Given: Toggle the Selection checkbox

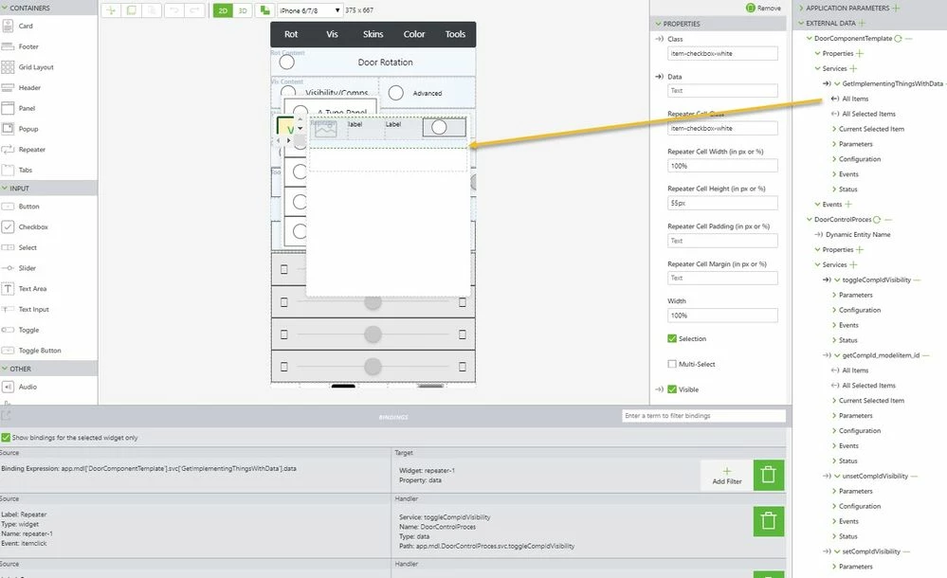Looking at the screenshot, I should (x=671, y=338).
